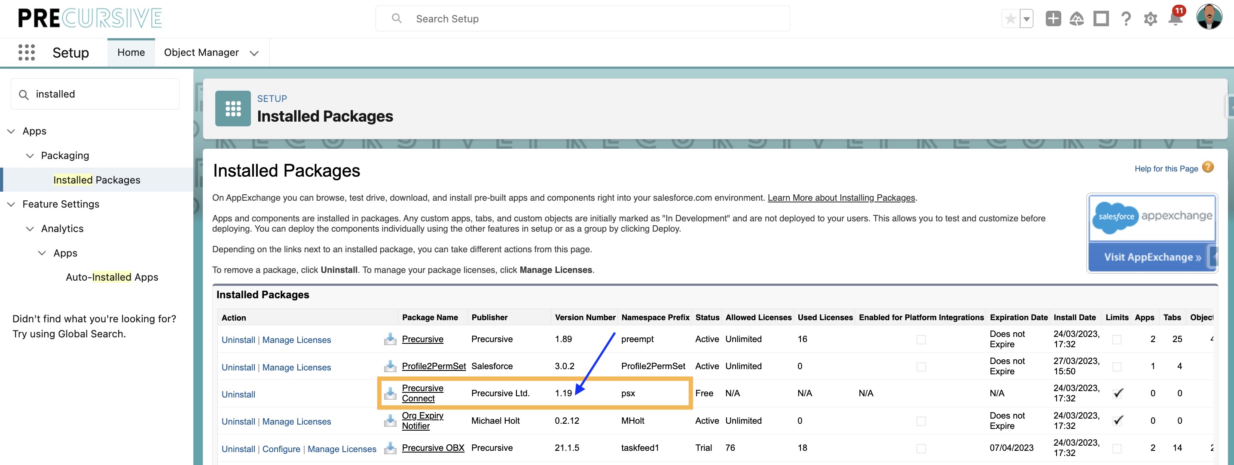
Task: Click Learn More about Installing Packages
Action: (x=841, y=198)
